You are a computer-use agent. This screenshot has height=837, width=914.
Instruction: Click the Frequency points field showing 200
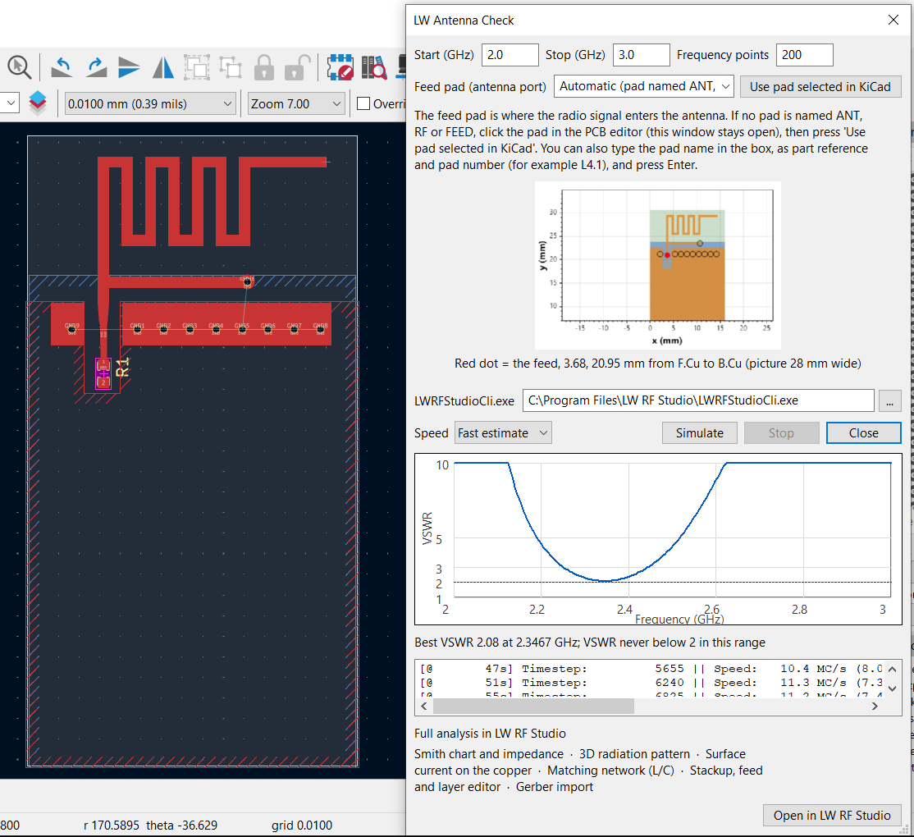point(804,55)
